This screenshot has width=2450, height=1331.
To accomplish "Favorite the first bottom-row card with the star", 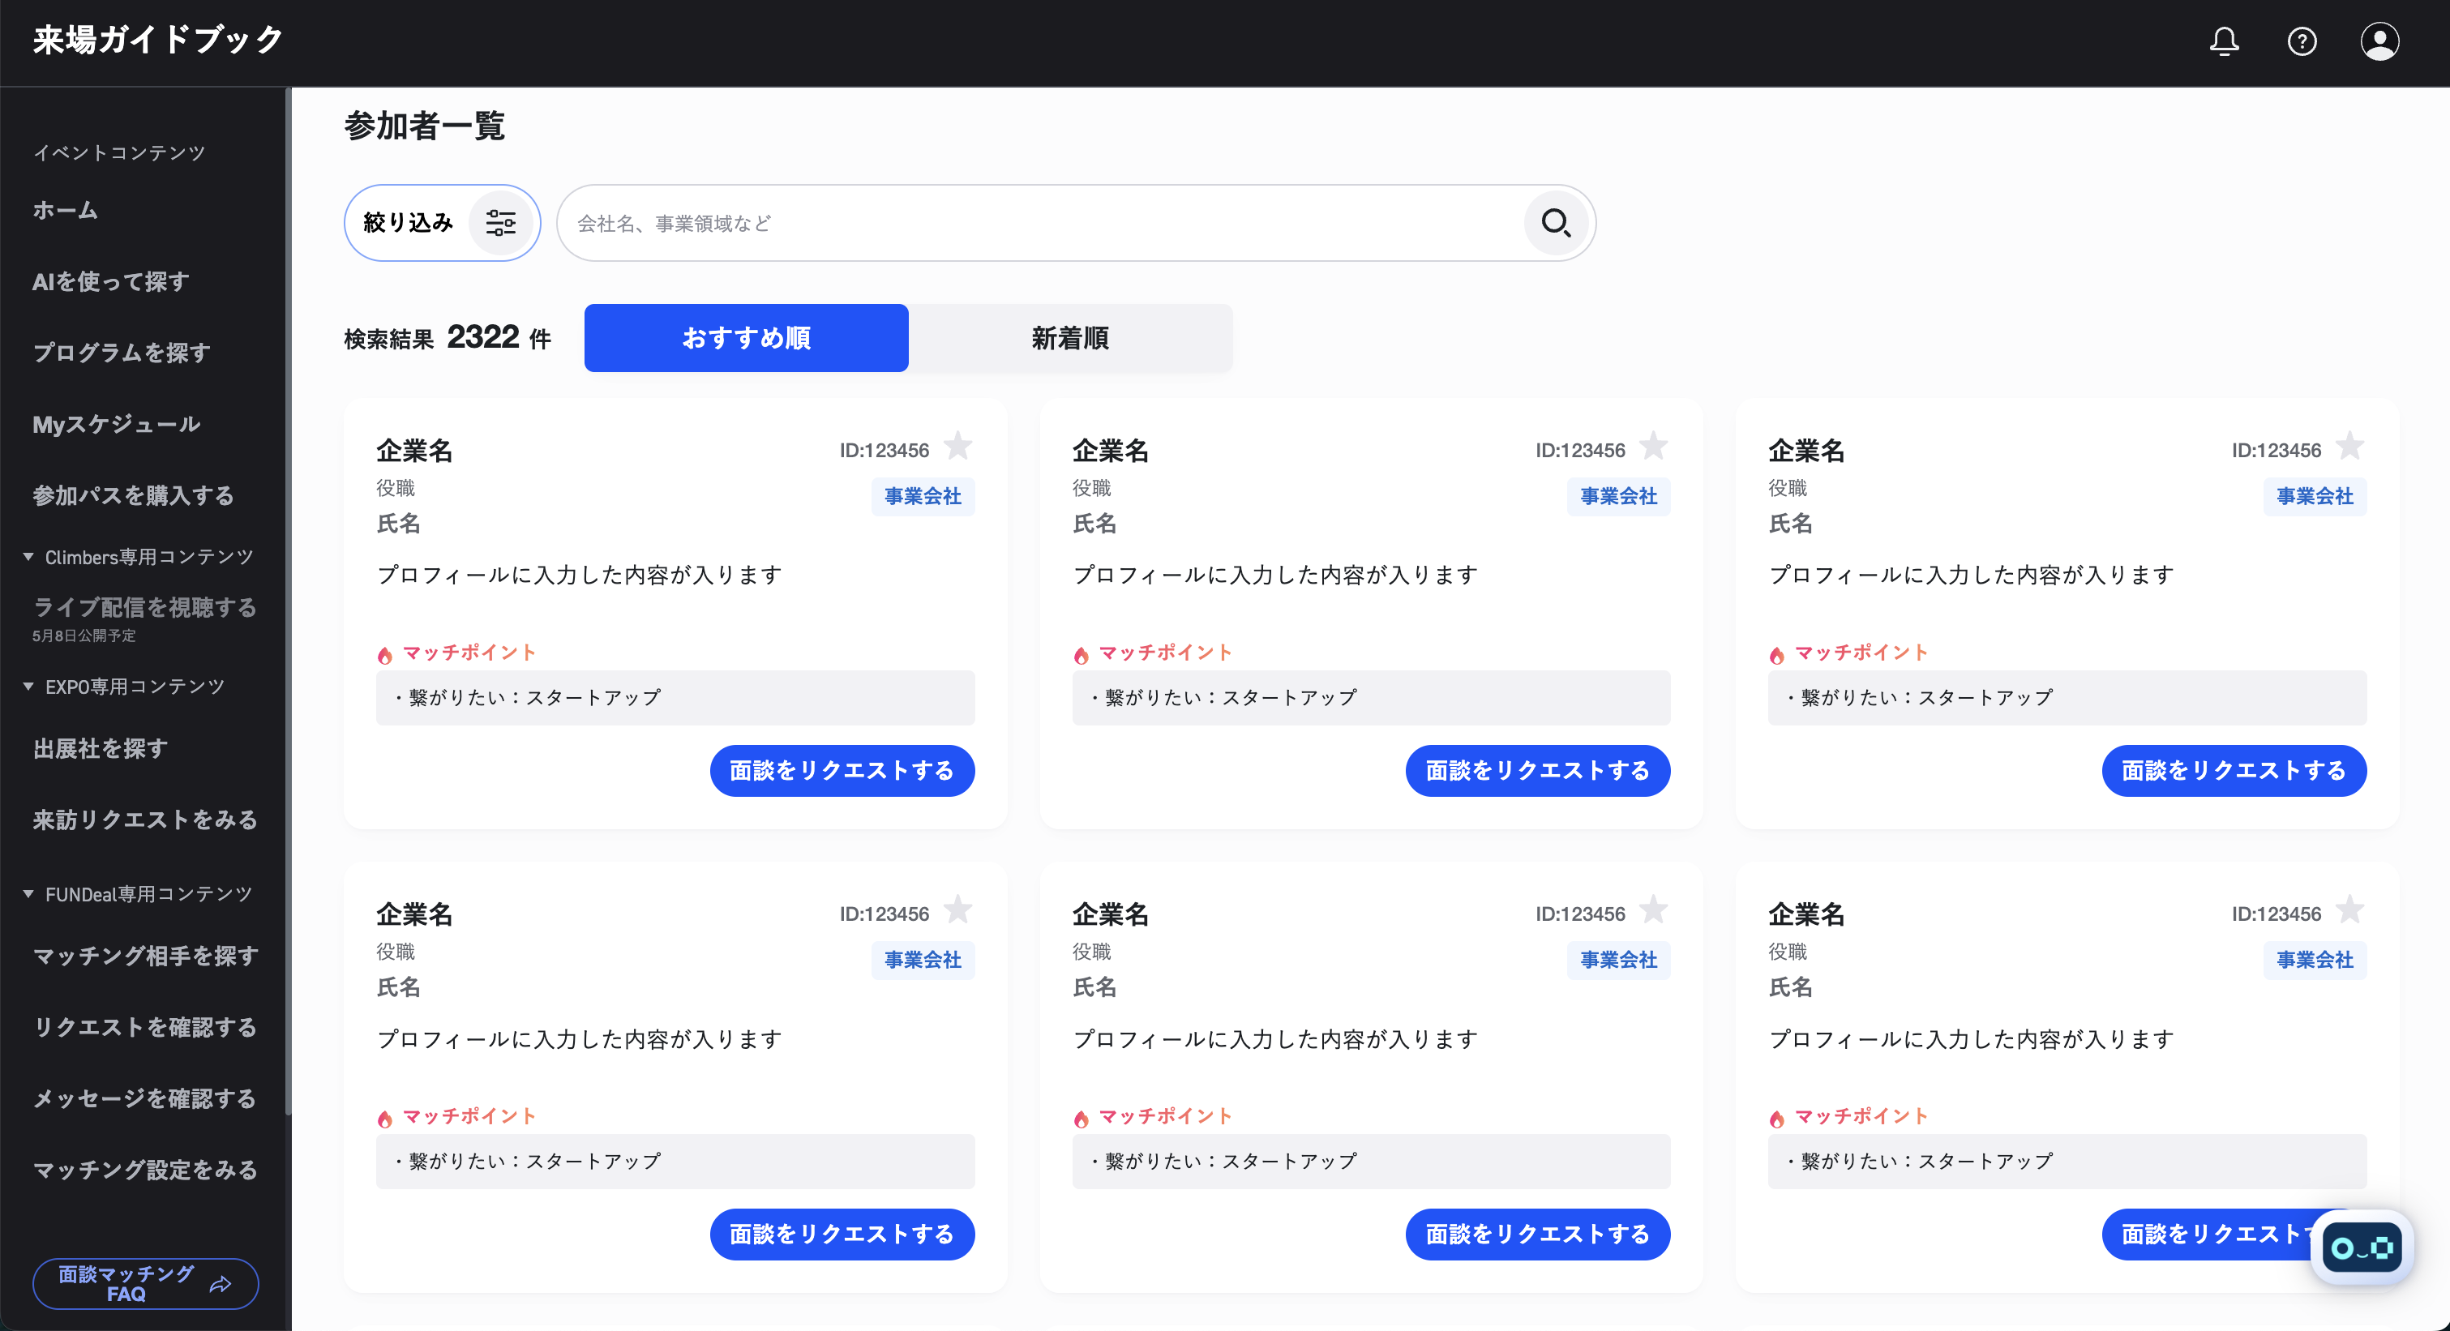I will pyautogui.click(x=957, y=909).
